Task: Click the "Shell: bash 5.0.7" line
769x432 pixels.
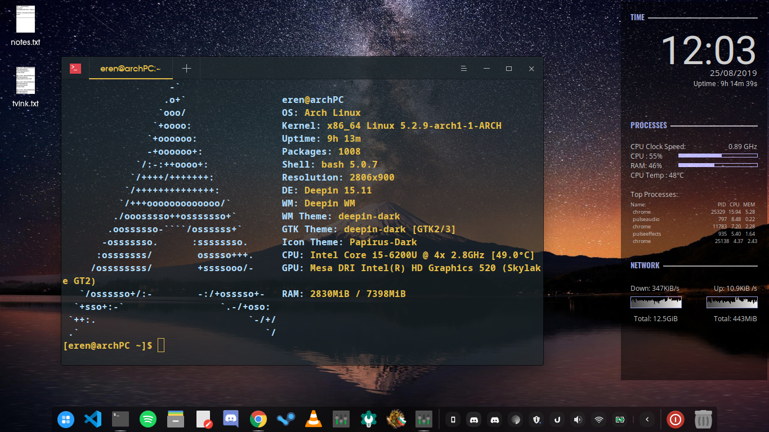Action: pos(330,164)
